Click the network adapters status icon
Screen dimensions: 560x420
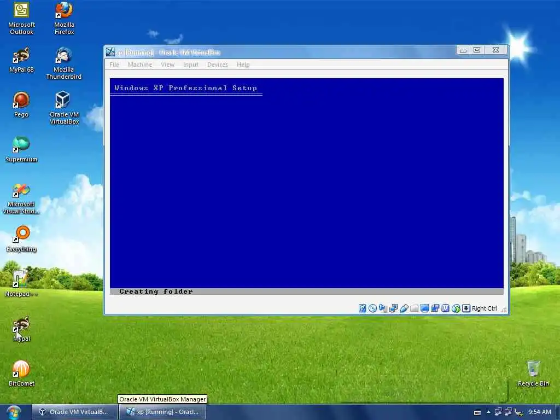pos(394,308)
